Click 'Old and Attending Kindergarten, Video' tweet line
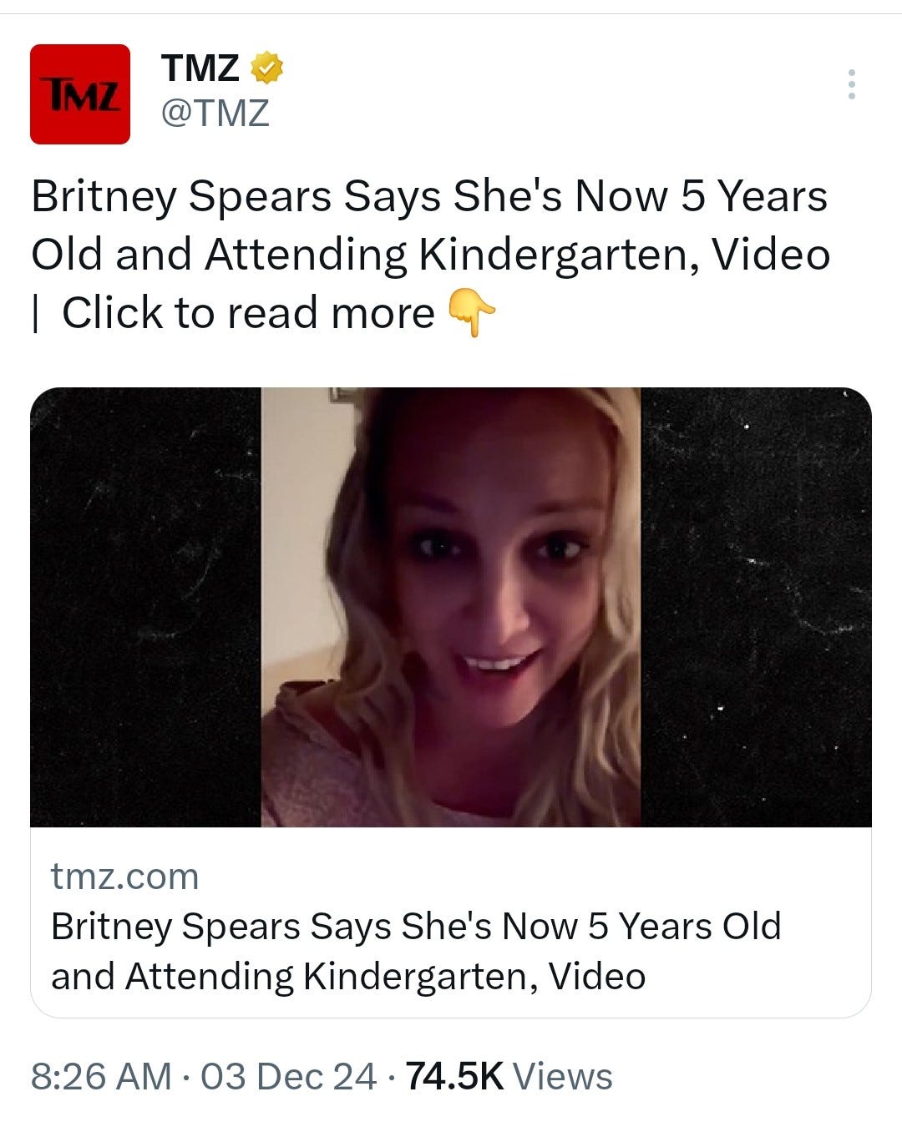This screenshot has width=902, height=1127. [x=430, y=255]
